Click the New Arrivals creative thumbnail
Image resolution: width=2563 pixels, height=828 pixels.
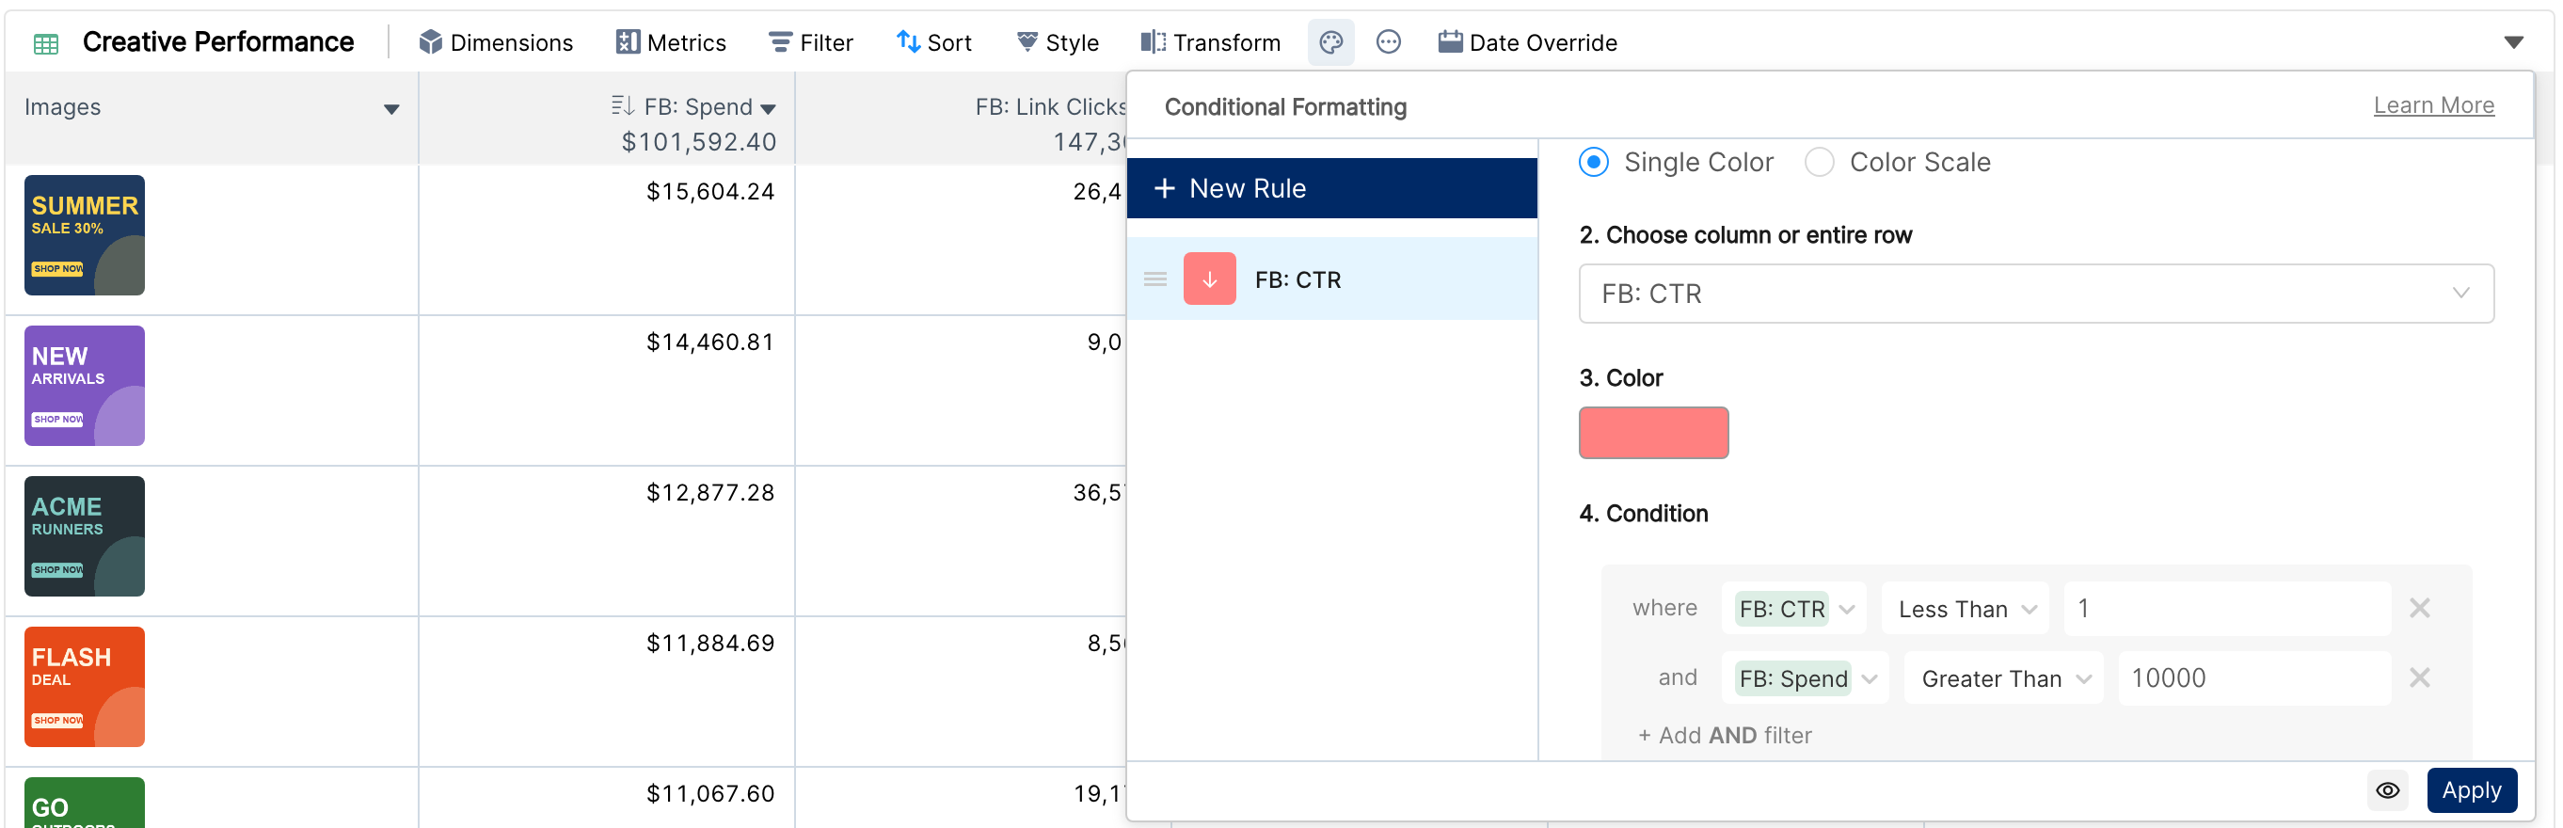point(85,385)
